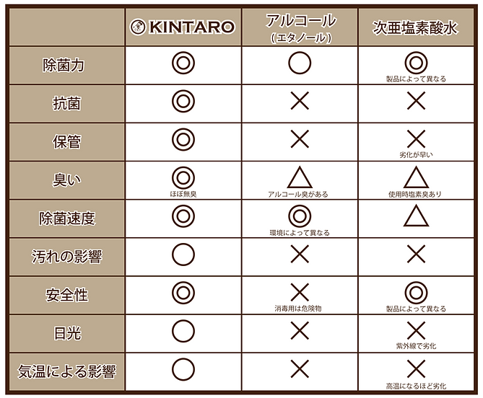Click alcohol's double circle for 除菌速度
Viewport: 483px width, 398px height.
click(300, 216)
